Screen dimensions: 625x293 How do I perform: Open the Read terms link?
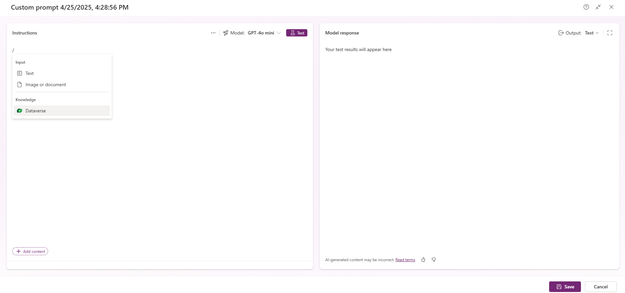tap(405, 260)
